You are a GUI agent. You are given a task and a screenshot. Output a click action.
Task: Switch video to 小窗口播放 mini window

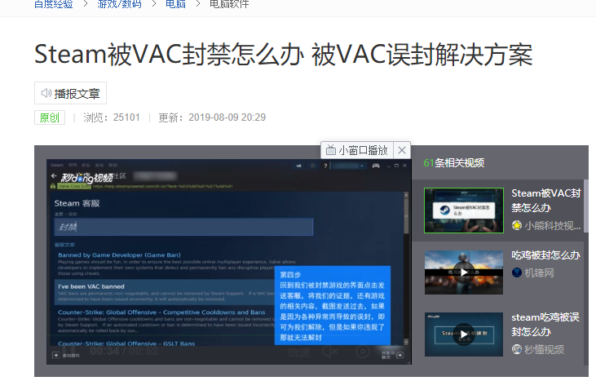357,150
